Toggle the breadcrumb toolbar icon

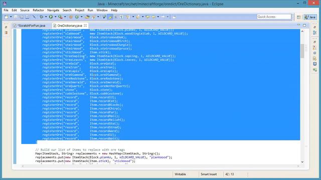[104, 17]
